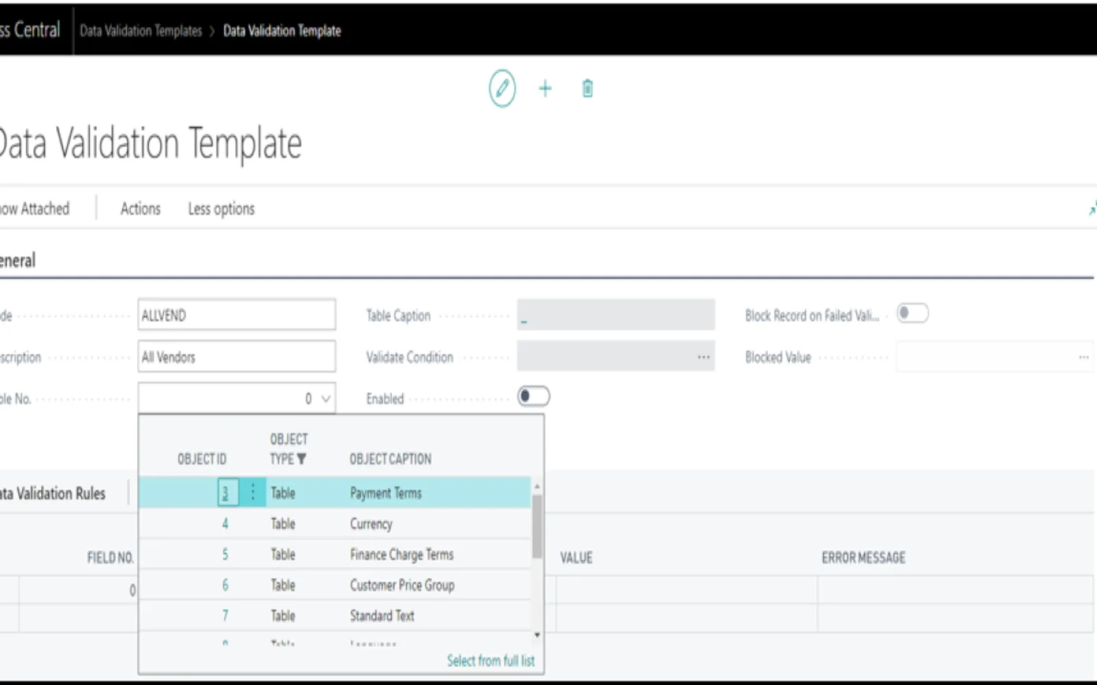The height and width of the screenshot is (685, 1097).
Task: Click Object ID 6
Action: [x=225, y=585]
